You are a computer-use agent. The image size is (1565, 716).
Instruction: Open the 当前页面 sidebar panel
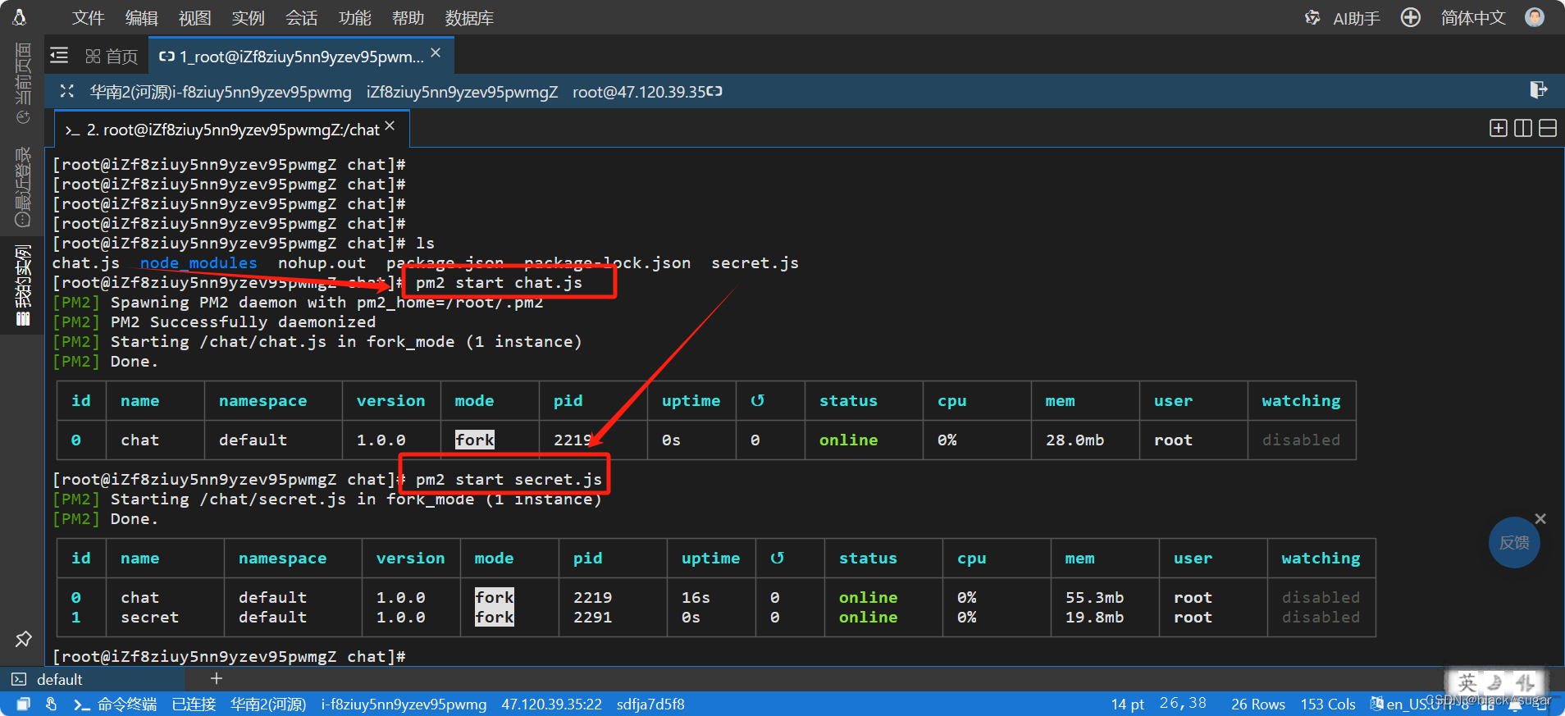pyautogui.click(x=23, y=84)
